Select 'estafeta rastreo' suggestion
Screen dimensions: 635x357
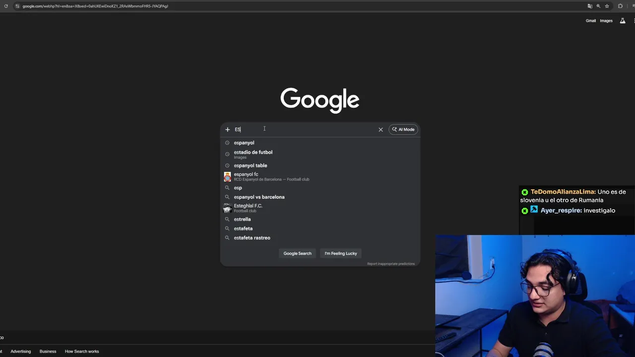pyautogui.click(x=320, y=238)
